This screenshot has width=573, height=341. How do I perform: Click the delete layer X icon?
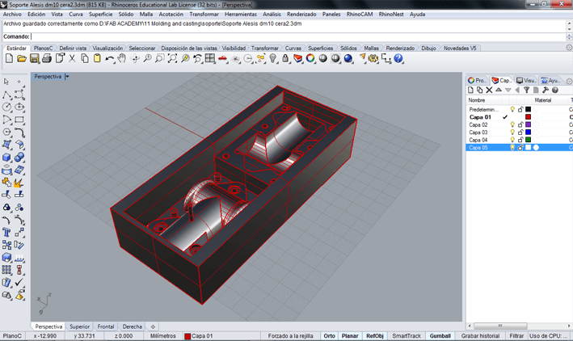[489, 90]
